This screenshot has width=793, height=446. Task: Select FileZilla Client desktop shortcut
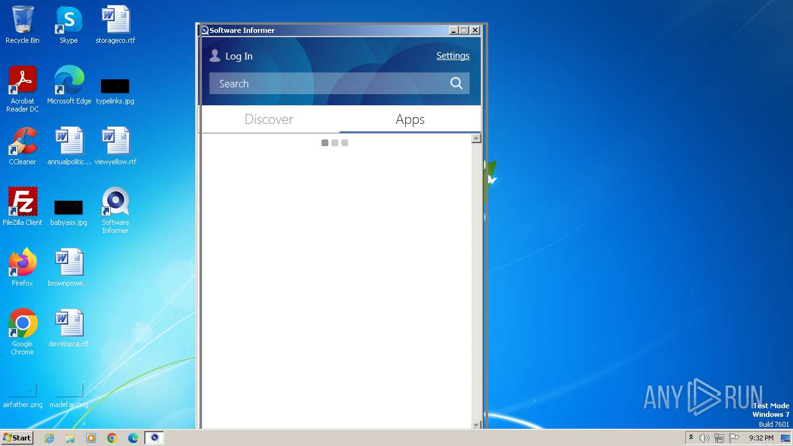pyautogui.click(x=22, y=207)
